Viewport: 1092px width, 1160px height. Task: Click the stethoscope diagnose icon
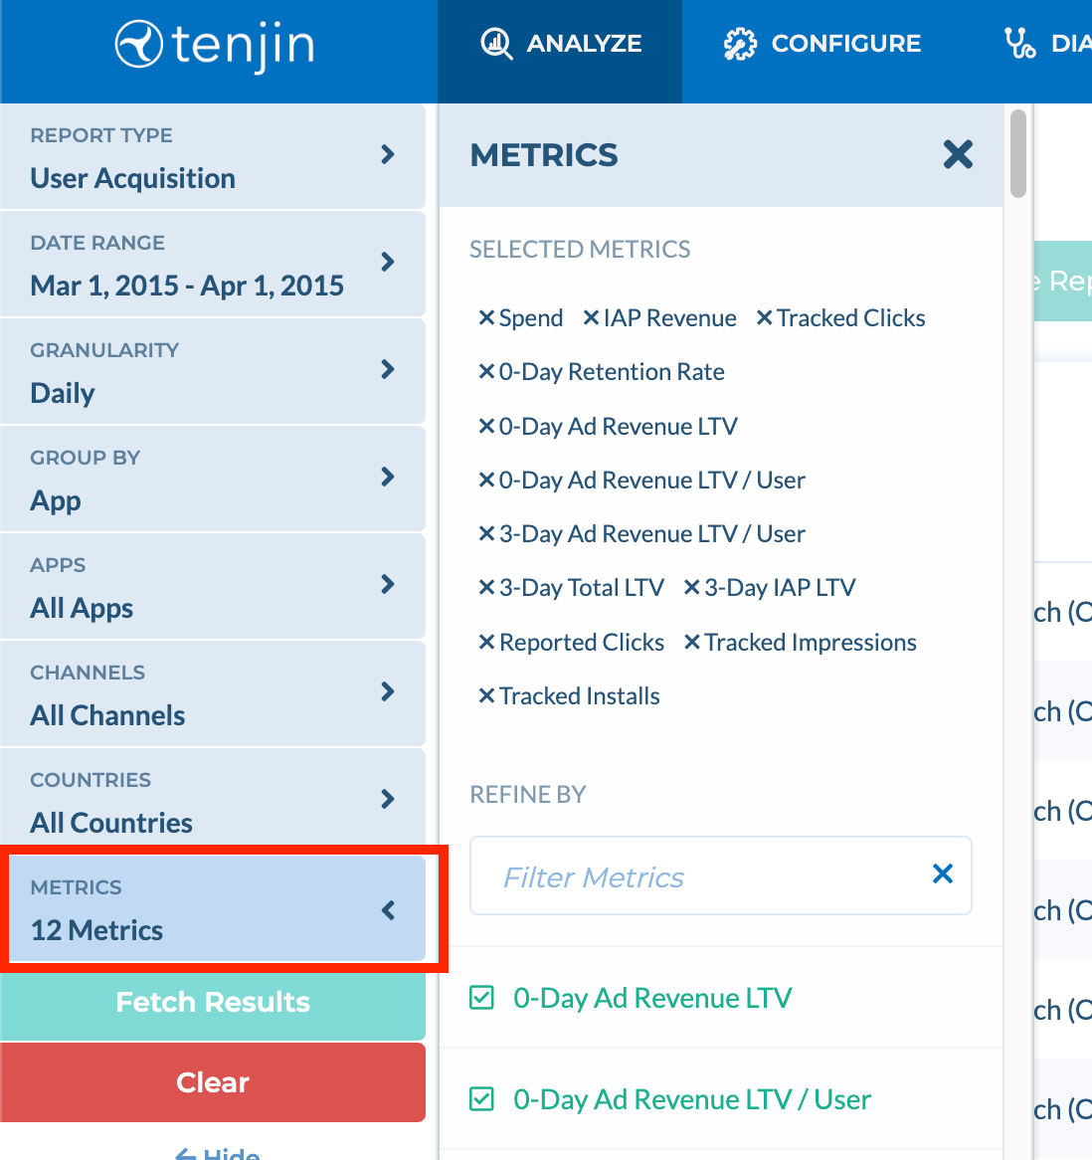click(1019, 43)
